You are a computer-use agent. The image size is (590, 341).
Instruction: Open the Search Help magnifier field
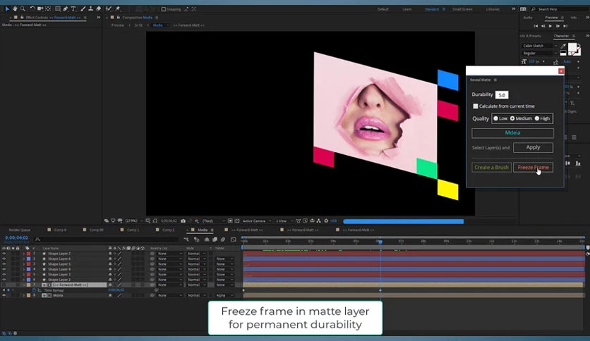pos(560,9)
